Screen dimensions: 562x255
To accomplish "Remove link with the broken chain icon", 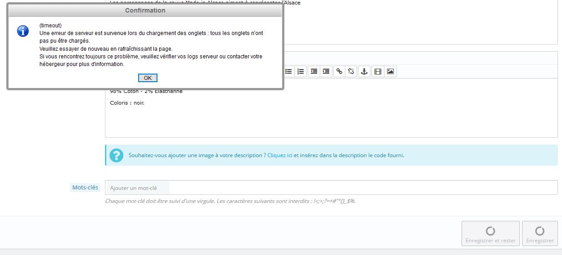I will 351,71.
